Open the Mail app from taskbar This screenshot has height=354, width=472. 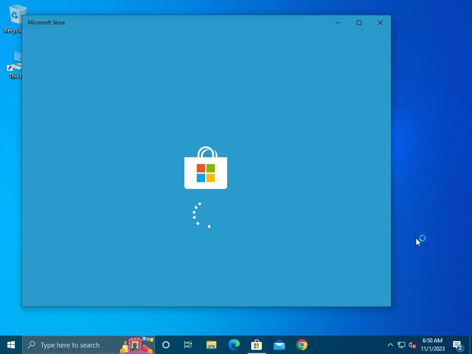click(279, 345)
